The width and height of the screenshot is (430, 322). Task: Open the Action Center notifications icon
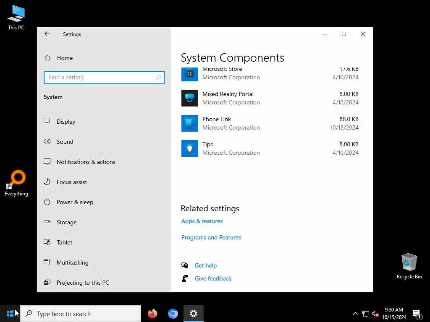click(x=417, y=314)
